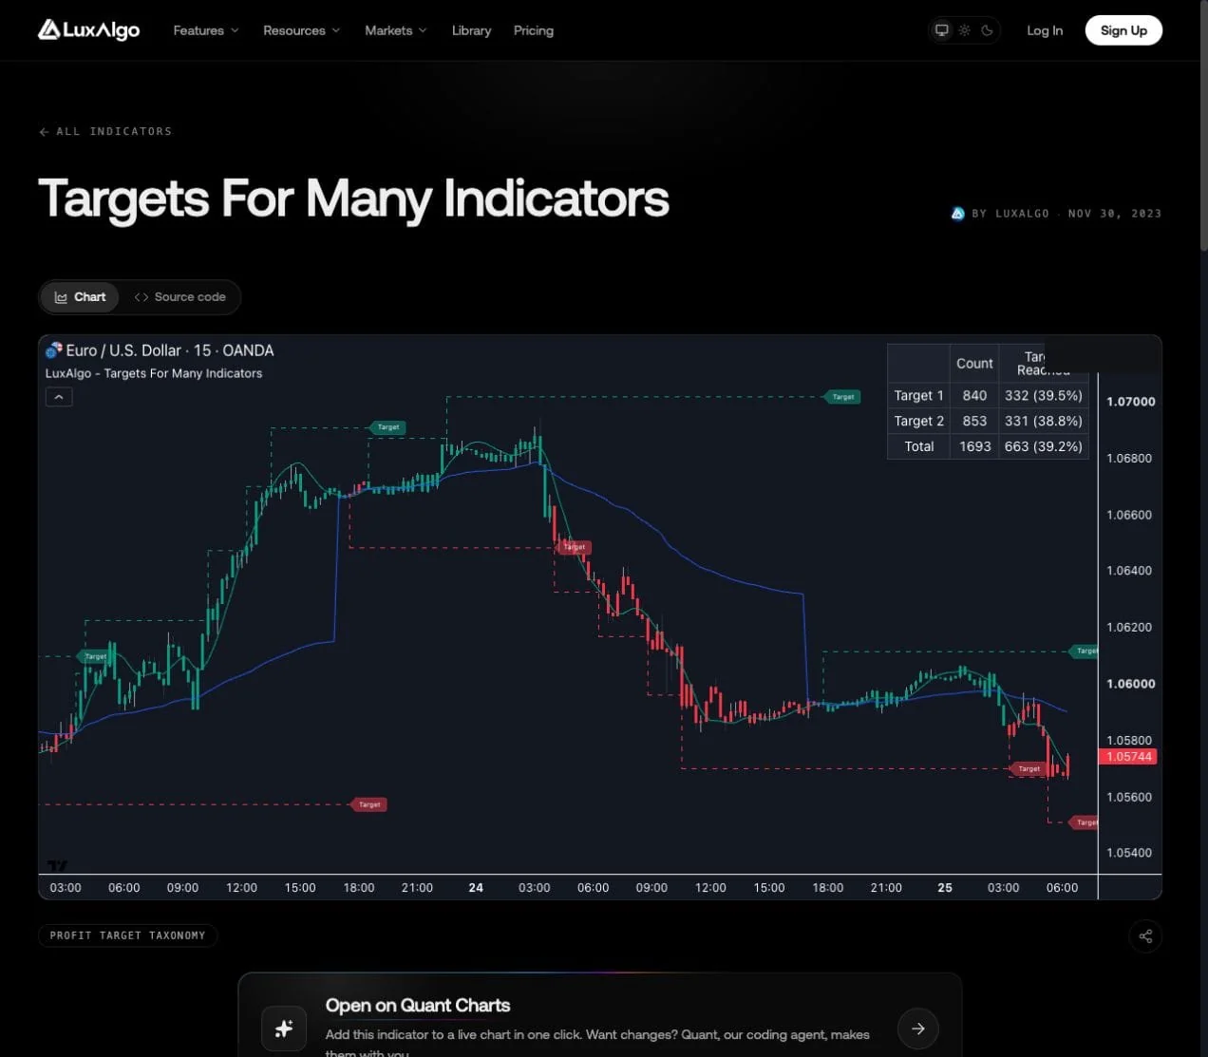Select the system theme monitor icon
The image size is (1208, 1057).
[941, 30]
